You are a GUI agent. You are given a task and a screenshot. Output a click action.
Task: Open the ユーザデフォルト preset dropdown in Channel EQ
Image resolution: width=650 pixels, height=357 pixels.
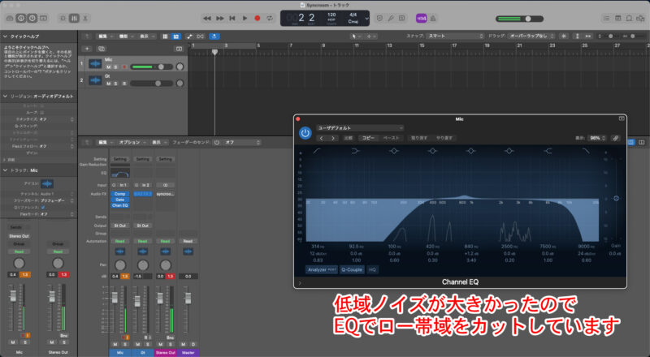coord(360,128)
